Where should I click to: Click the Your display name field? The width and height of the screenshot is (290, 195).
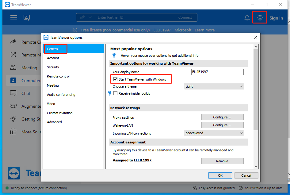click(x=217, y=72)
